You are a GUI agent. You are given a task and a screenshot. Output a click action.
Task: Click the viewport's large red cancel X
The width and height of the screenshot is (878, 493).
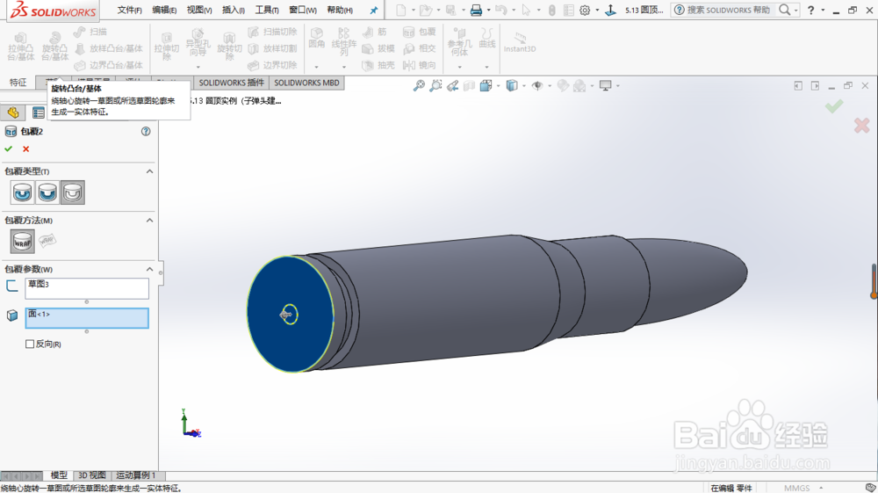[862, 125]
